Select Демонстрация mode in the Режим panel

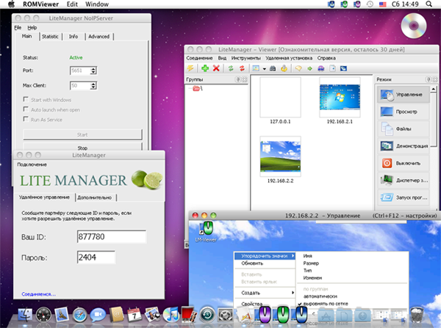pyautogui.click(x=404, y=146)
